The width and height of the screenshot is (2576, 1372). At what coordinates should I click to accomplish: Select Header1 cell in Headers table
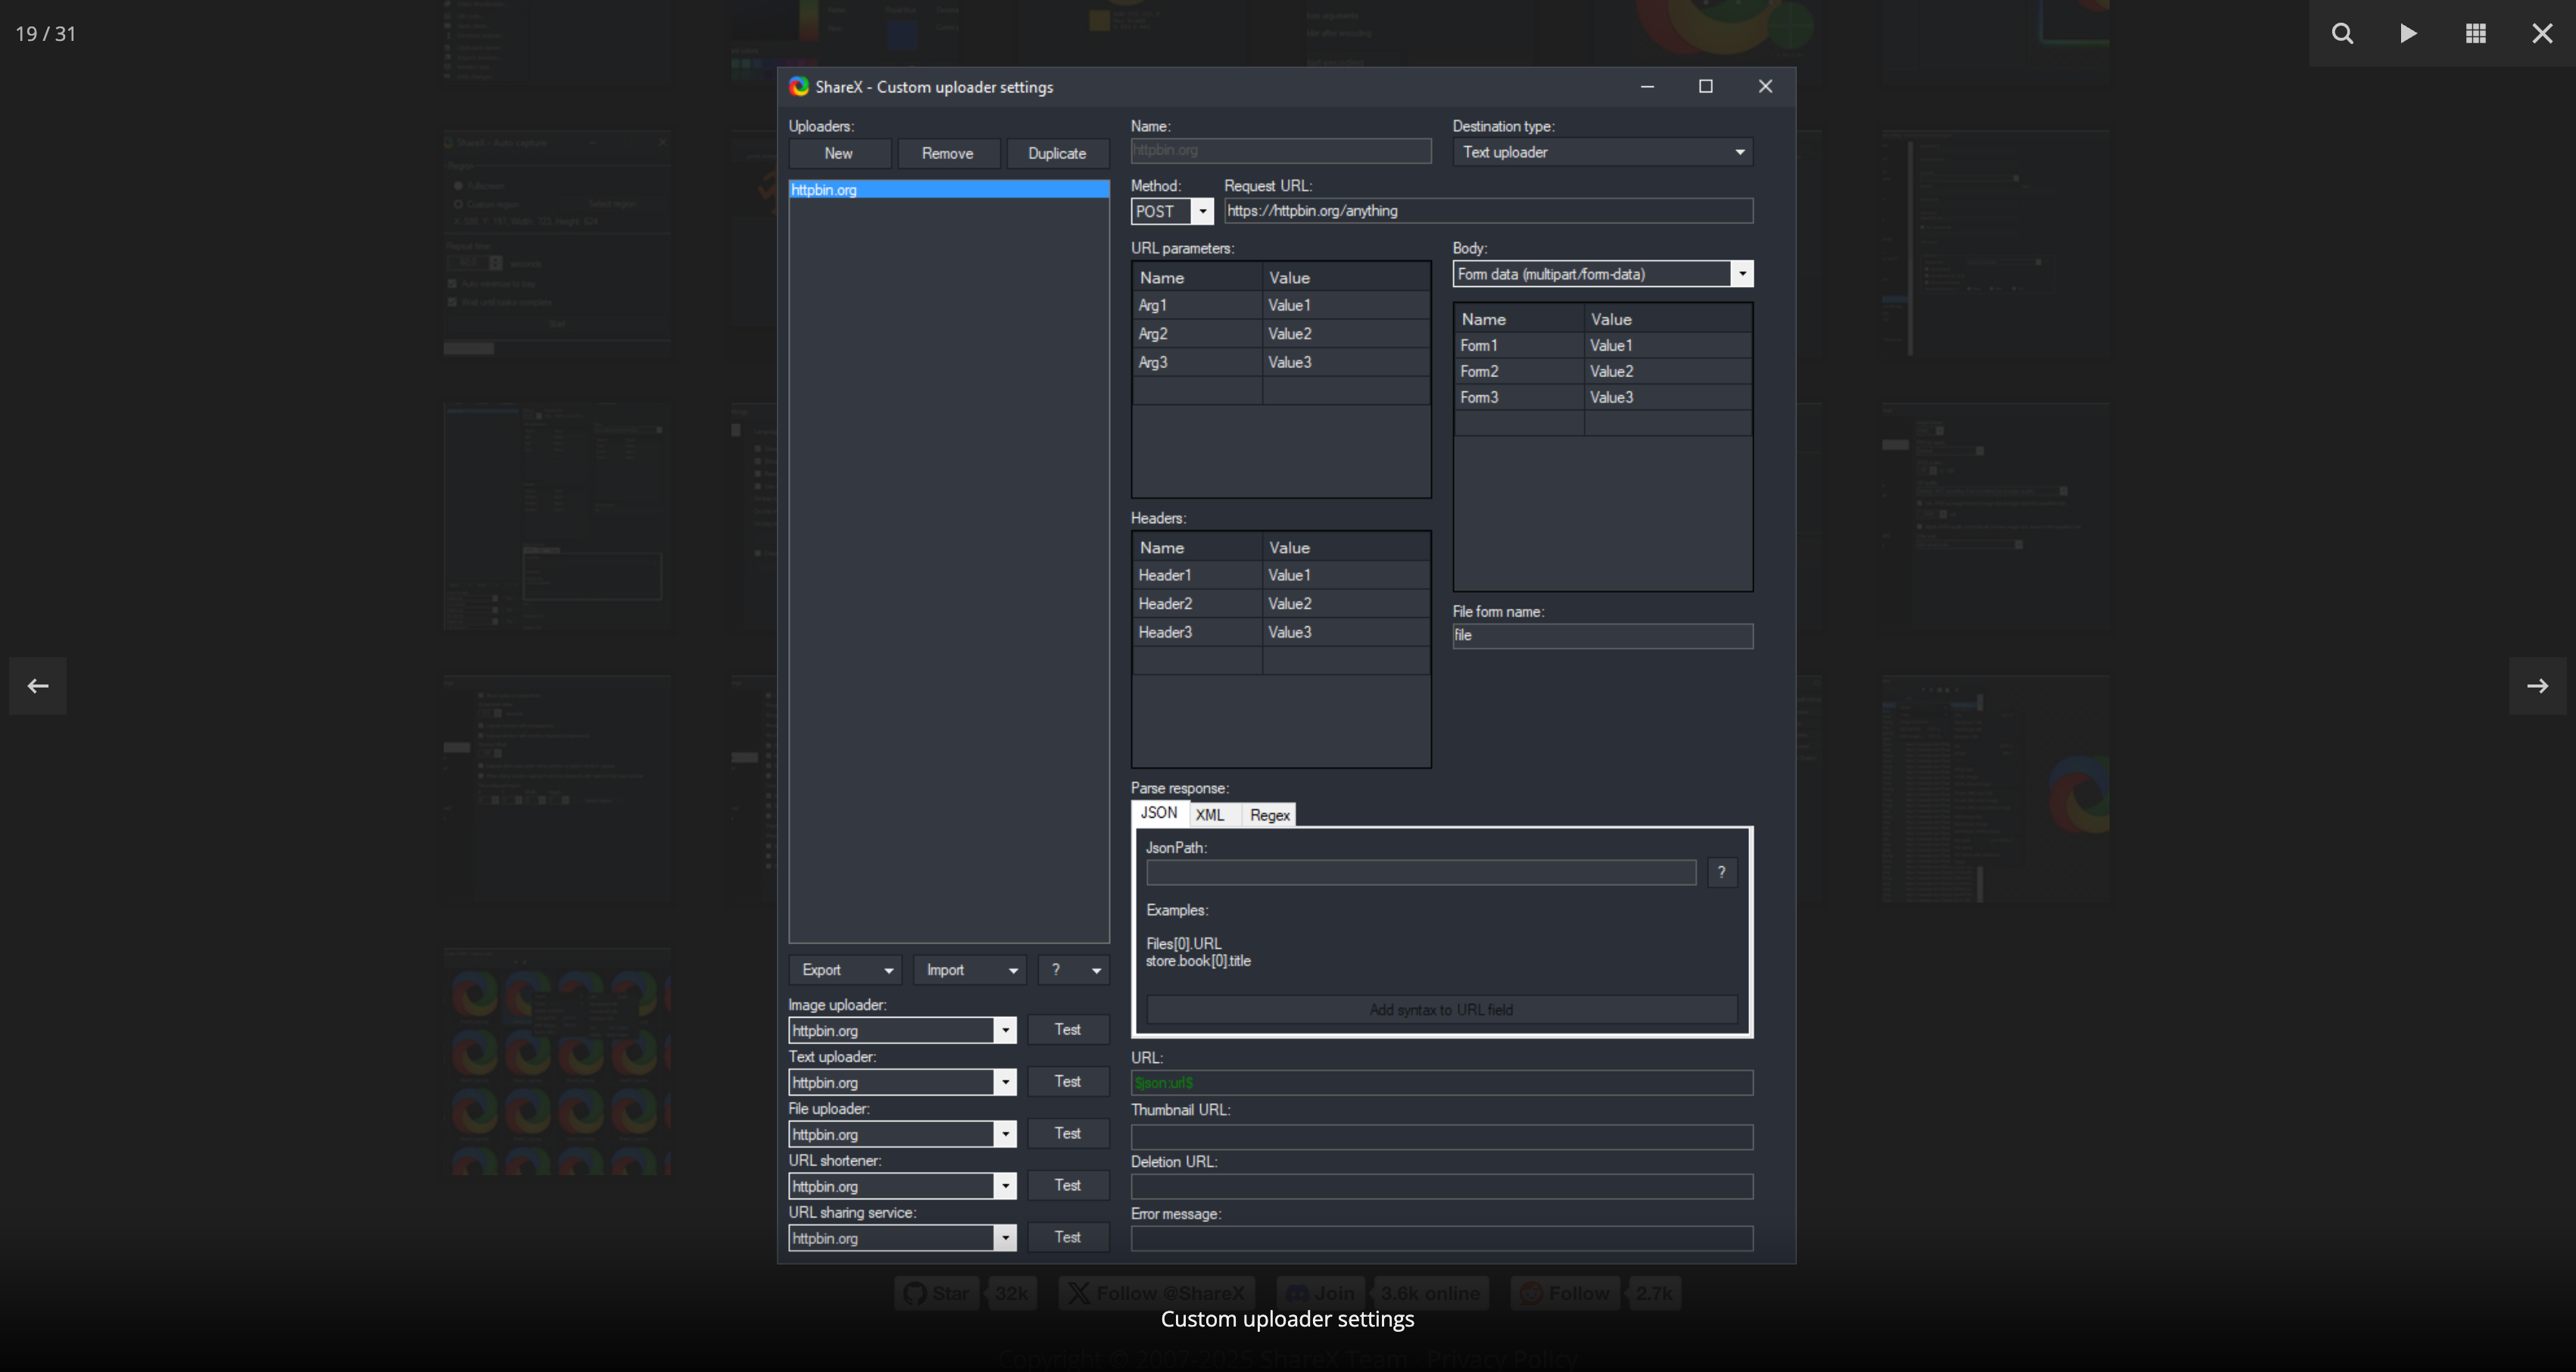[x=1198, y=576]
